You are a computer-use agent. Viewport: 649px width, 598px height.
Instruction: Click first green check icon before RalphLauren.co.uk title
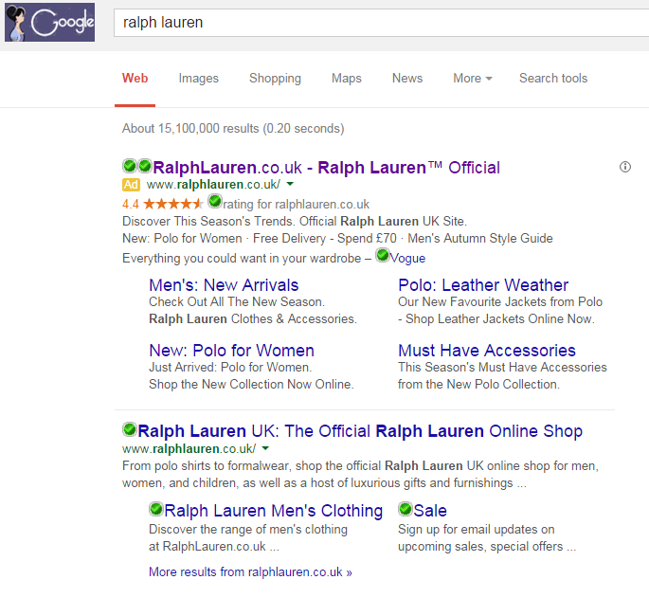[x=130, y=166]
